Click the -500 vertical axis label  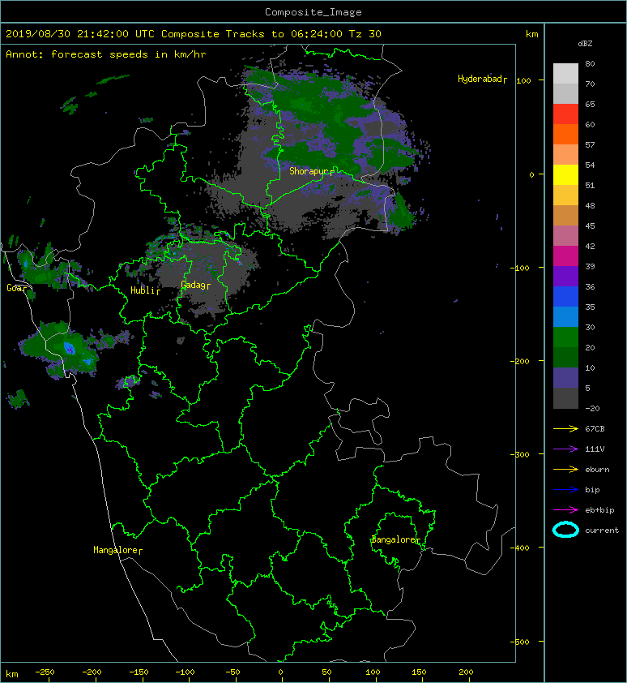[520, 642]
